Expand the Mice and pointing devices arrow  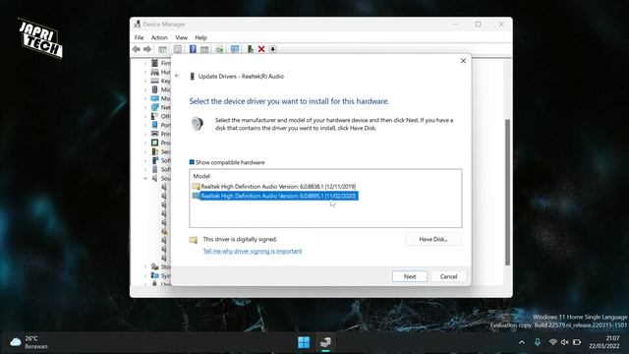(145, 89)
